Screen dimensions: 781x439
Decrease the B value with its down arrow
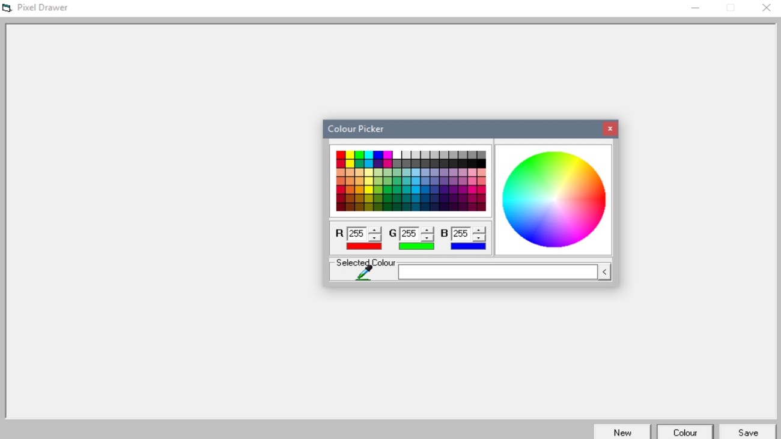pos(479,238)
